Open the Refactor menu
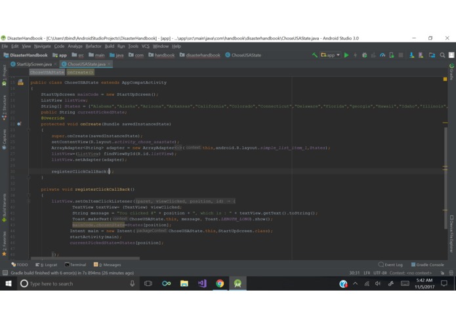 (93, 46)
